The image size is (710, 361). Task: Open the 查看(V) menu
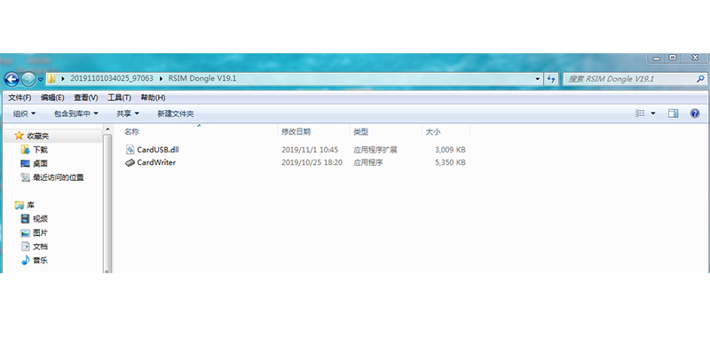click(x=86, y=98)
